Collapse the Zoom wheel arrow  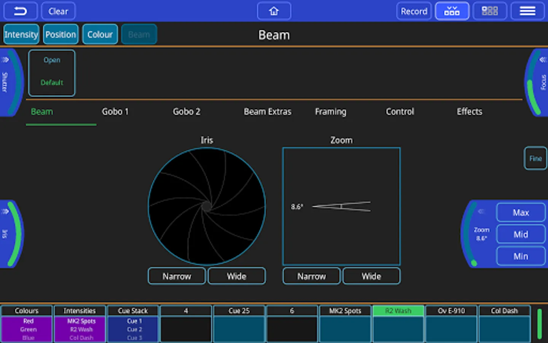481,212
